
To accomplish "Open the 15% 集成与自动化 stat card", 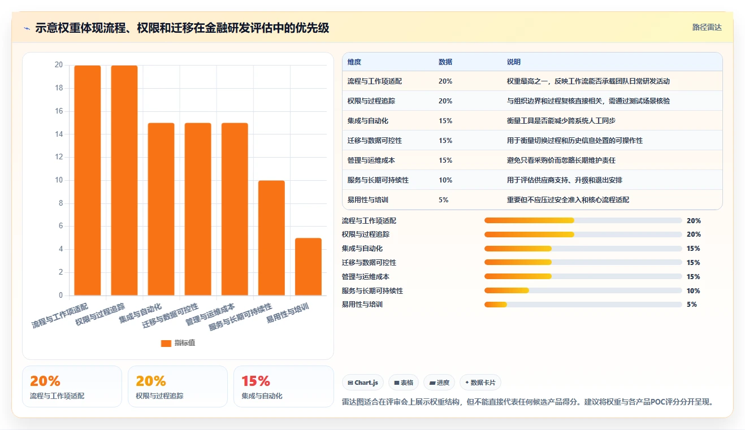I will pos(284,386).
